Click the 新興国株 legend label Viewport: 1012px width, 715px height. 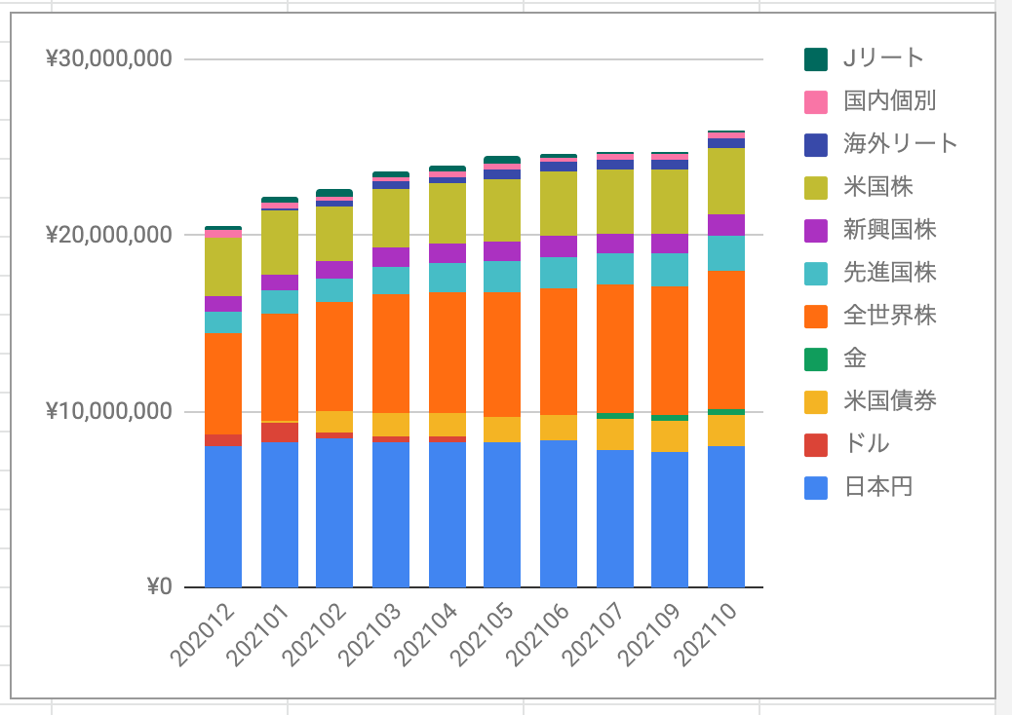[x=890, y=230]
